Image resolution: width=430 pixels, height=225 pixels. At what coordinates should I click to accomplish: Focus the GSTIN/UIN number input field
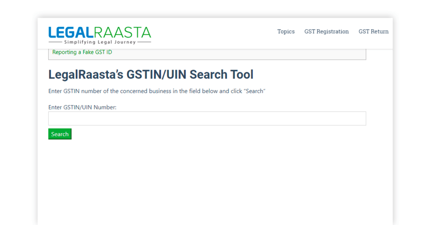[207, 118]
